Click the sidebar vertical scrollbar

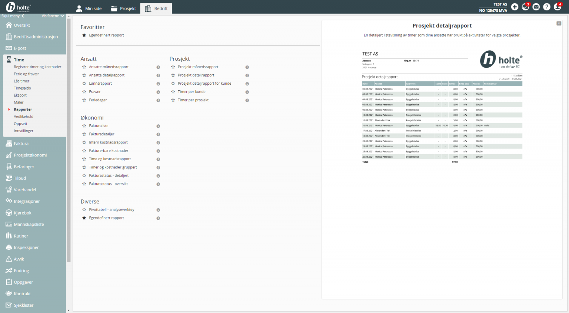point(69,141)
